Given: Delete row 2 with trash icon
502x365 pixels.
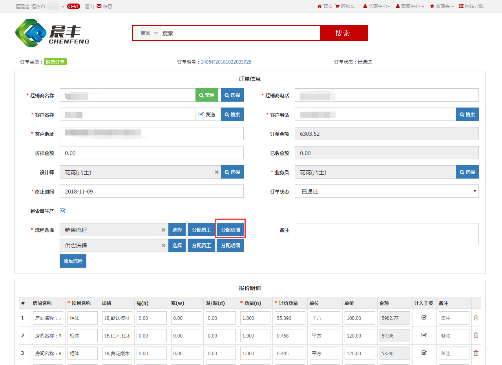Looking at the screenshot, I should coord(476,335).
